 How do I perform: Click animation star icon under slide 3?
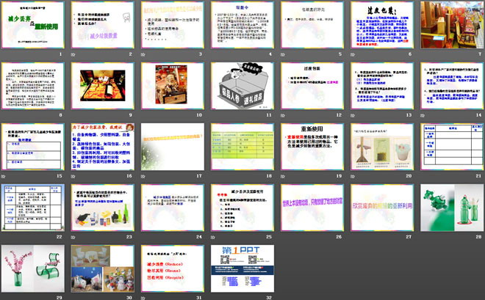click(x=143, y=54)
